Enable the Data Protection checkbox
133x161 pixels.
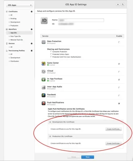119,42
